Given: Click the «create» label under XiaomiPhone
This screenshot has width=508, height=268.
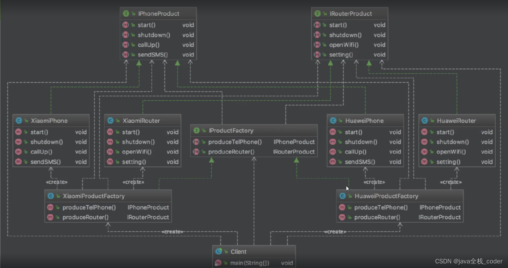Looking at the screenshot, I should (x=57, y=182).
